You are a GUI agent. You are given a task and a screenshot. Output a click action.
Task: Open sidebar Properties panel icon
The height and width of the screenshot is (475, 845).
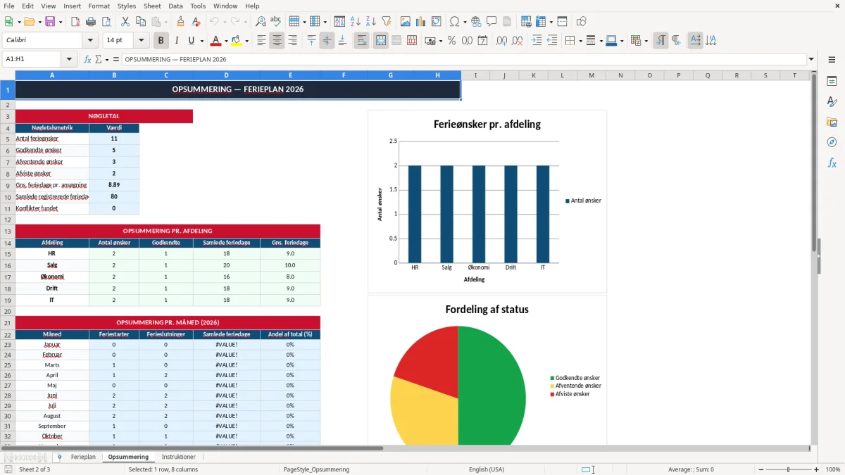832,82
